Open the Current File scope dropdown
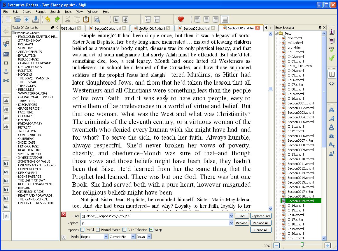 click(122, 236)
